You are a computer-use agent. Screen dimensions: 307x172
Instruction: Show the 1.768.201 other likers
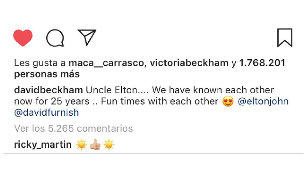(x=262, y=63)
